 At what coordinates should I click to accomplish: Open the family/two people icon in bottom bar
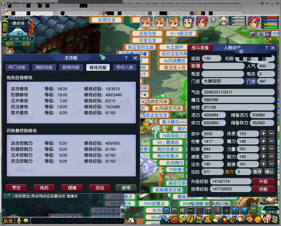click(199, 220)
